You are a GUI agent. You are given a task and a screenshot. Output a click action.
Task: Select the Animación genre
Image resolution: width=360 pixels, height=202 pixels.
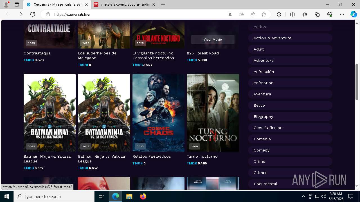coord(290,72)
